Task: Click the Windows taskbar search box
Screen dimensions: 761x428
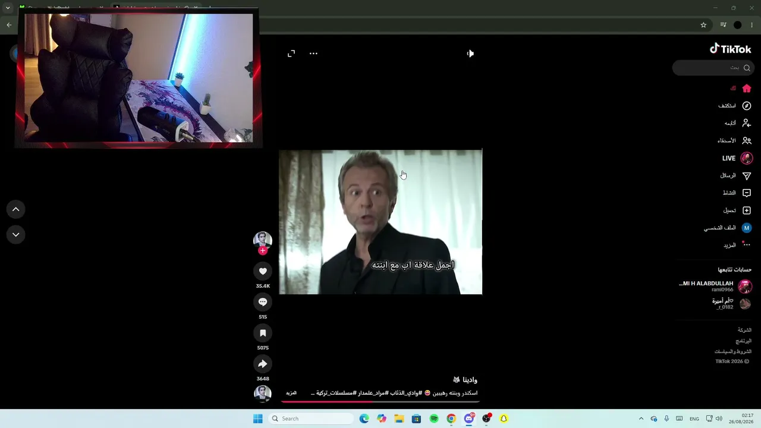Action: click(x=311, y=418)
